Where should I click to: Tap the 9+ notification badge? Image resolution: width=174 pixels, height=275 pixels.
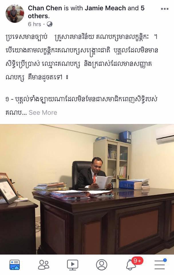click(137, 261)
